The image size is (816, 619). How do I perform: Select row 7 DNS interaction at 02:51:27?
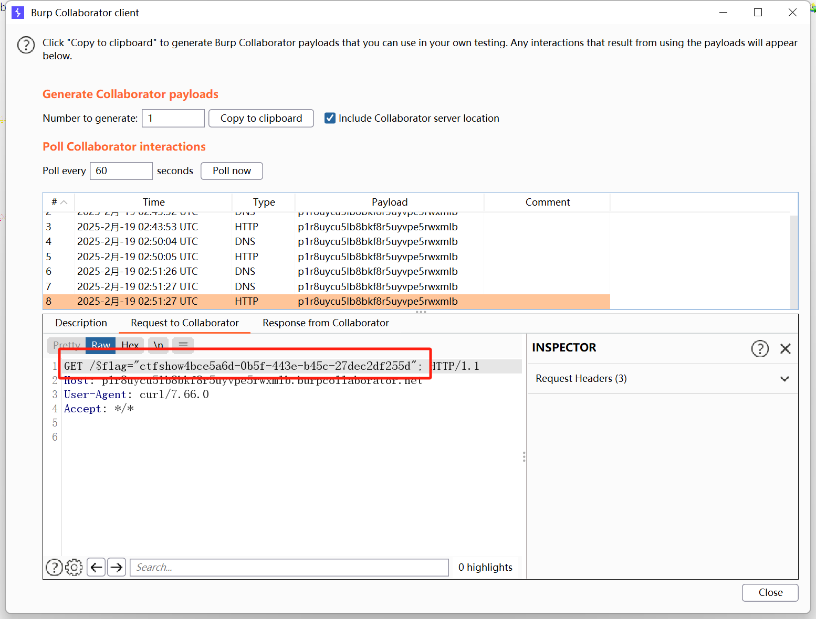(327, 286)
